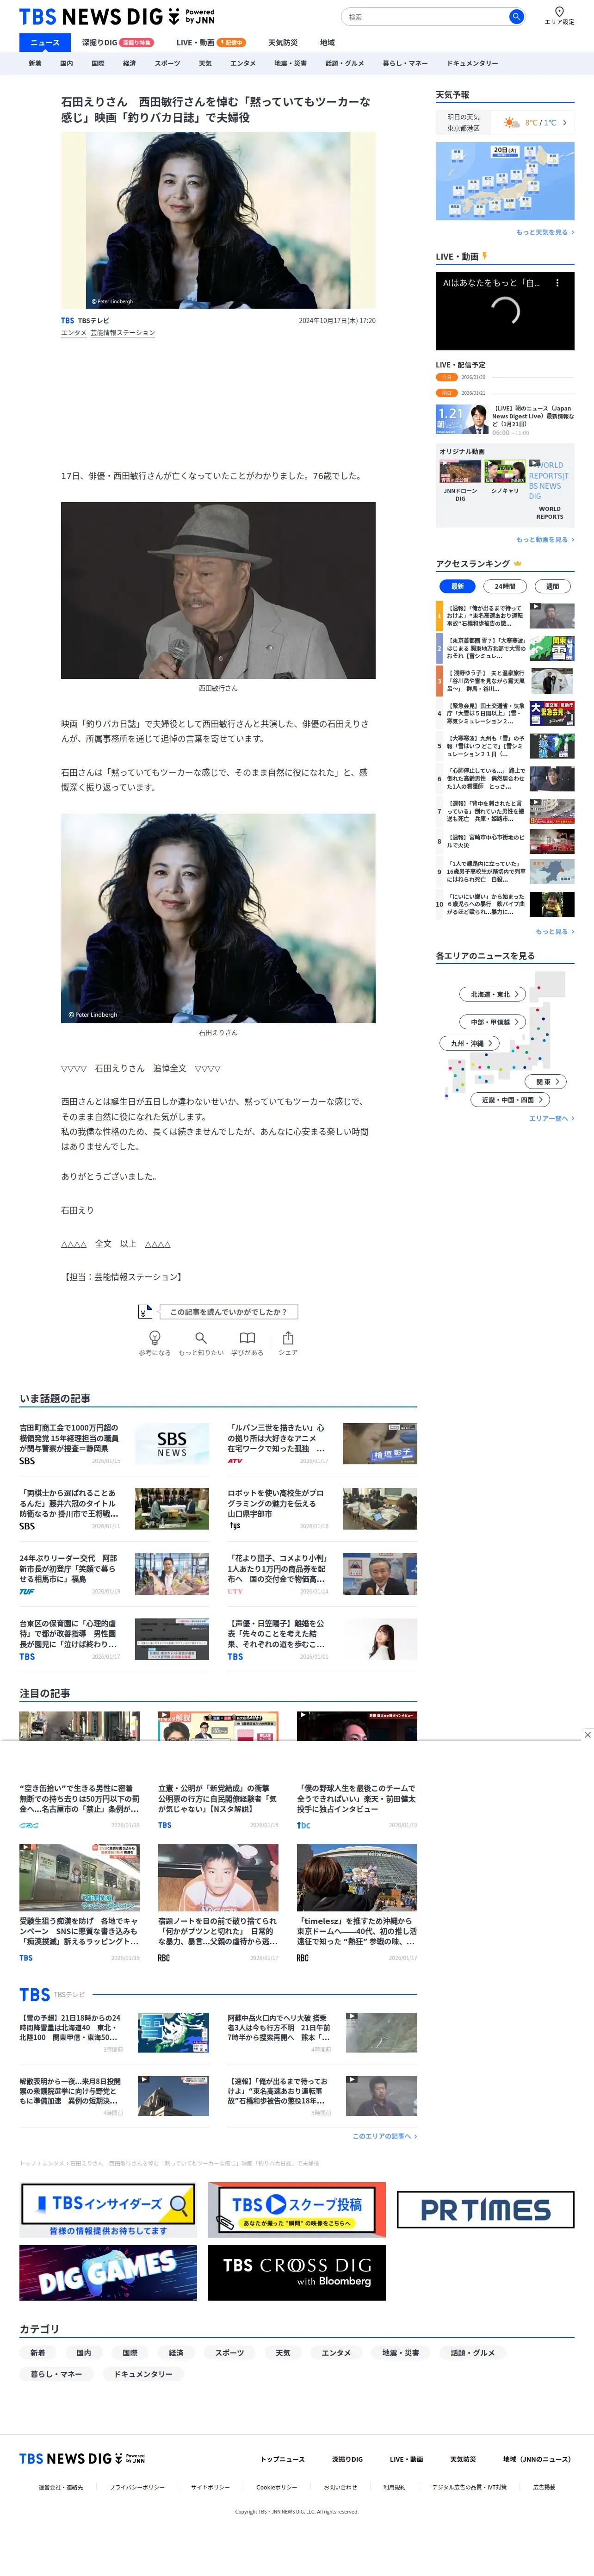Expand the 中部・甲信越 area button

(x=493, y=1022)
